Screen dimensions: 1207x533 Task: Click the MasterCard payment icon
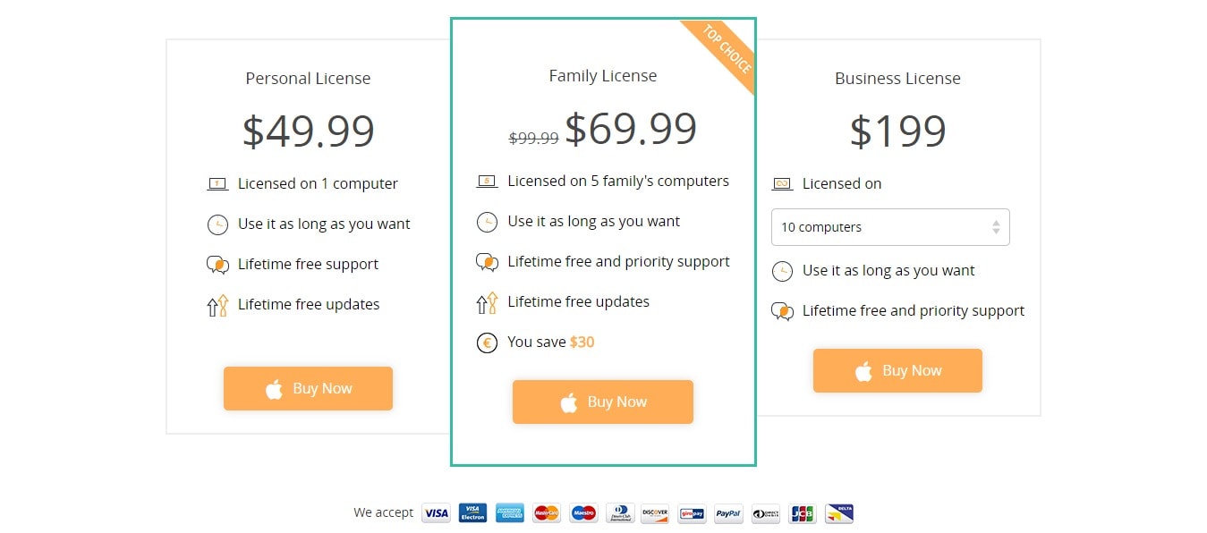tap(546, 513)
